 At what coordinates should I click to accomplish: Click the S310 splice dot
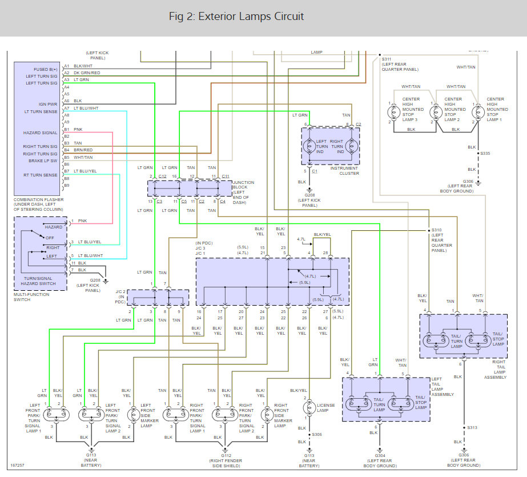(x=429, y=231)
